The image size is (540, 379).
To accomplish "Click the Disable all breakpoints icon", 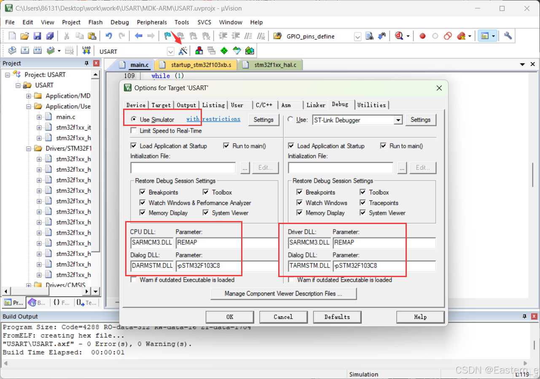I will pos(448,36).
